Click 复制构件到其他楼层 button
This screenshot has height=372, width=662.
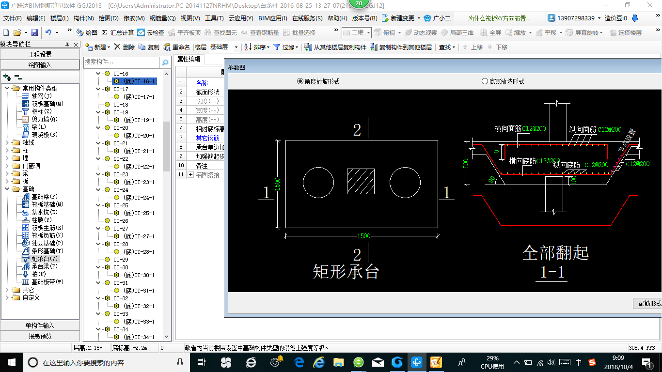pos(401,47)
